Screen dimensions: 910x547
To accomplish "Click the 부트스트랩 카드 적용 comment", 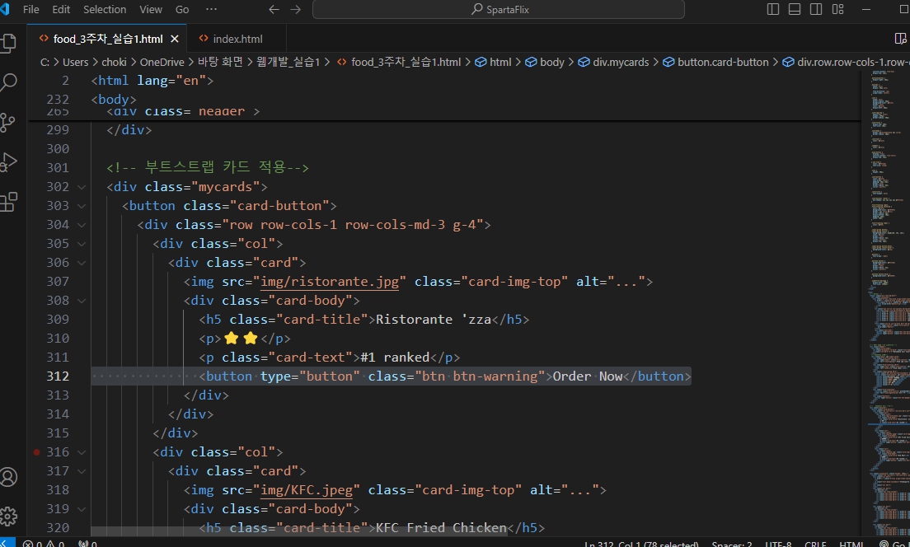I will [207, 167].
